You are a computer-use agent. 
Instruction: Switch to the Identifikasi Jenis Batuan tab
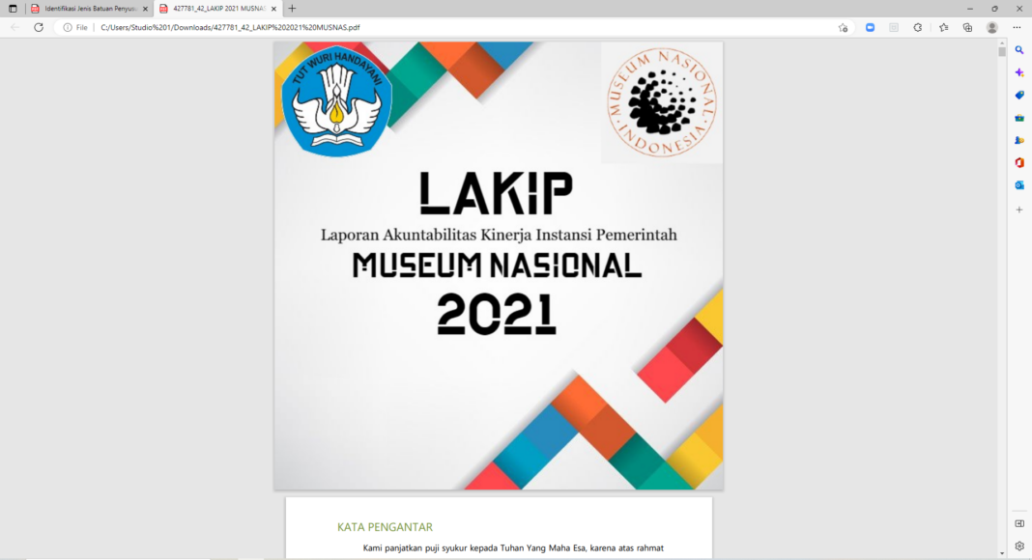90,9
